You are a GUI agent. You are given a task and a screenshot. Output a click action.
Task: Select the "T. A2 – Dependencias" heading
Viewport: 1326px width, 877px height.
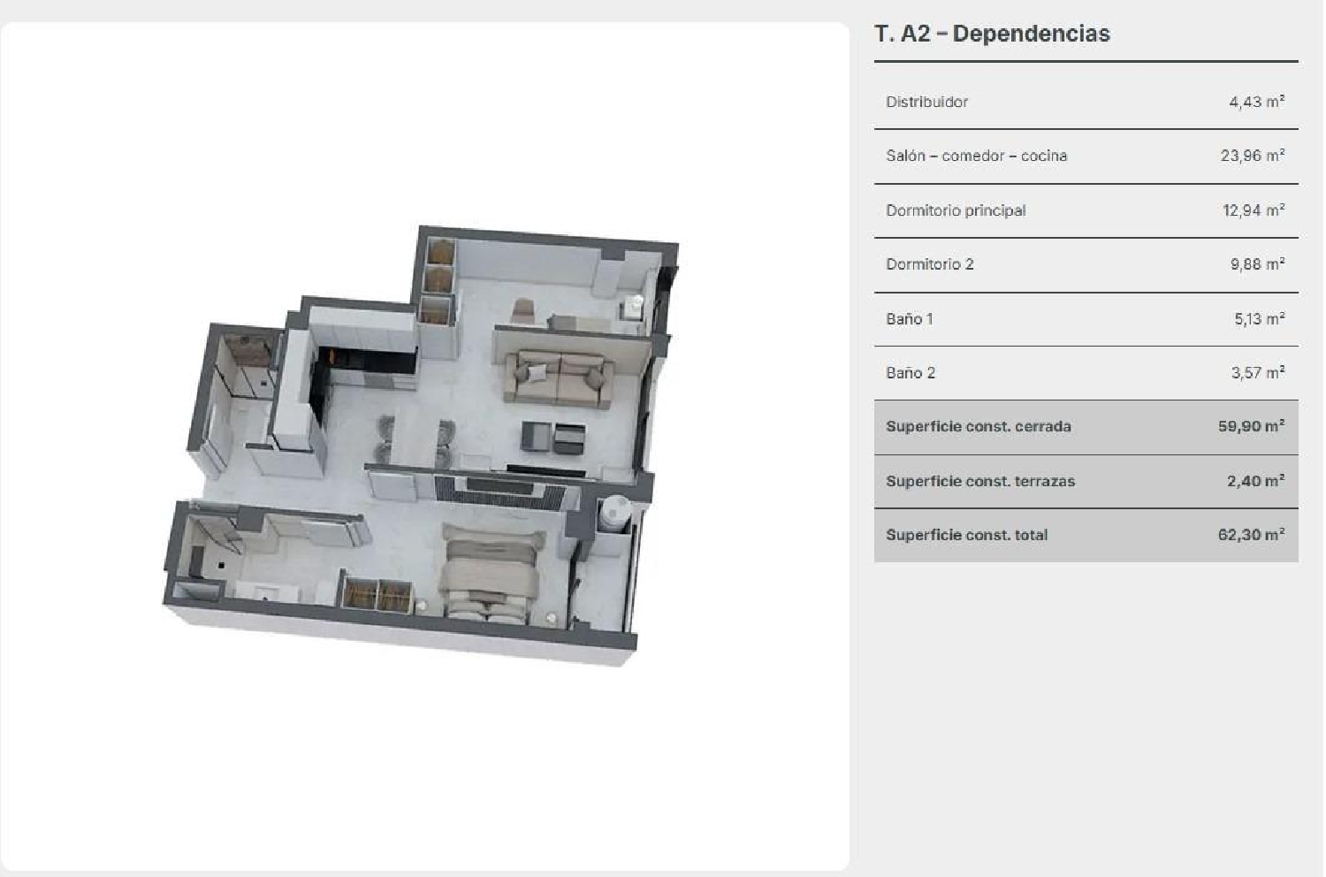(992, 34)
